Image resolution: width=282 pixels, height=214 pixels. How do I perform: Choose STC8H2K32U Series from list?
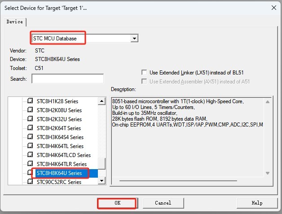pos(59,119)
